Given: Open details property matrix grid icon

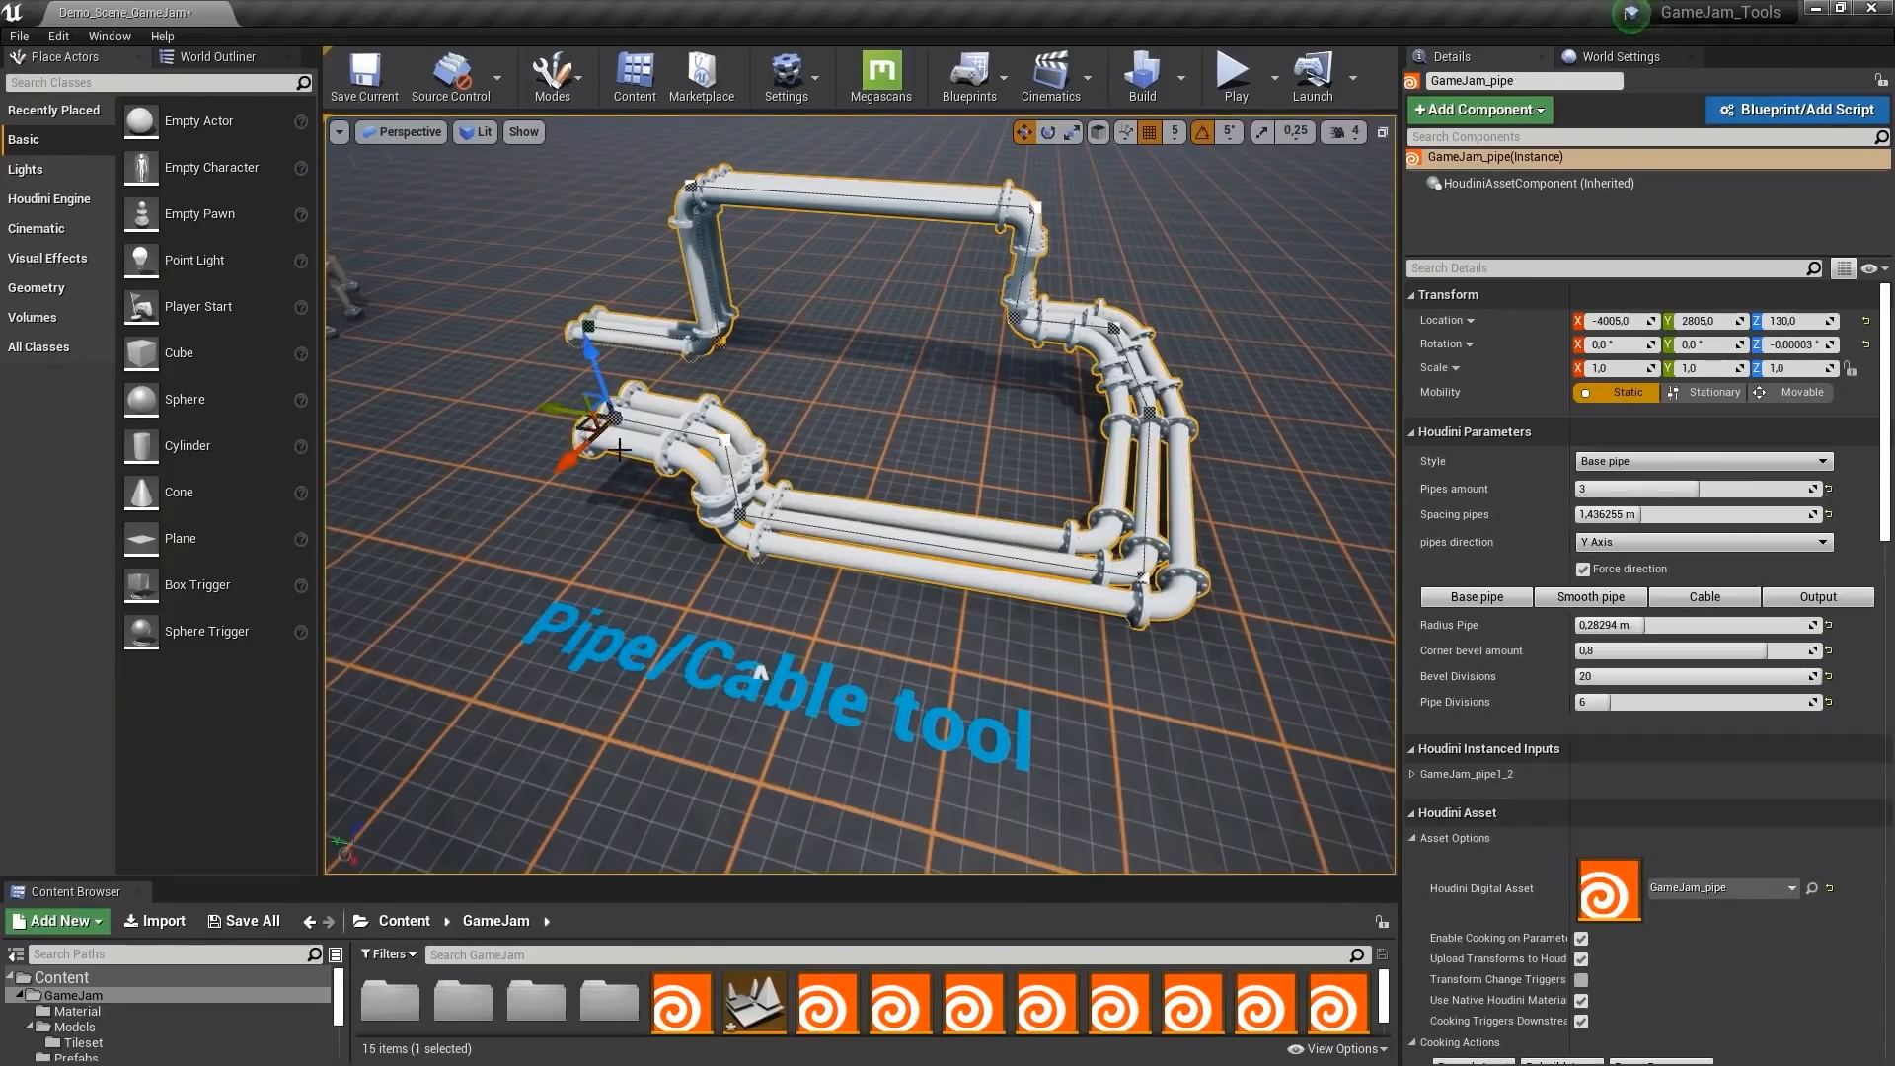Looking at the screenshot, I should (1843, 268).
